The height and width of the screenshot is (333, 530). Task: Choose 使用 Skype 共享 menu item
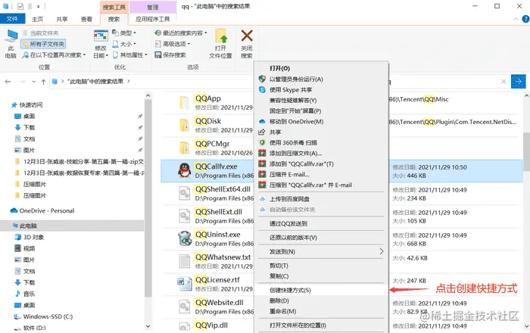pyautogui.click(x=321, y=90)
